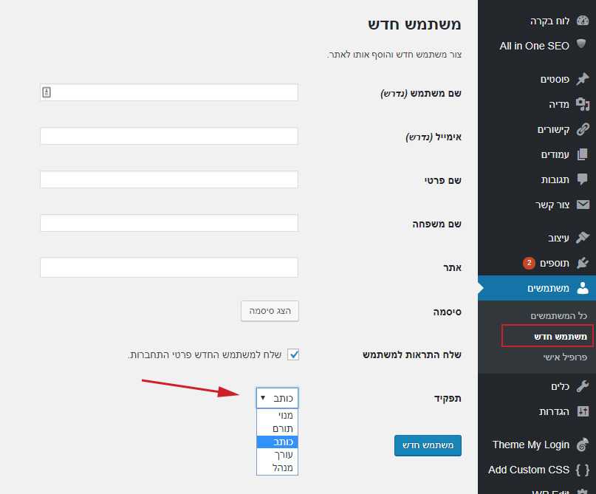Choose תורם in the role list
This screenshot has width=596, height=494.
277,428
